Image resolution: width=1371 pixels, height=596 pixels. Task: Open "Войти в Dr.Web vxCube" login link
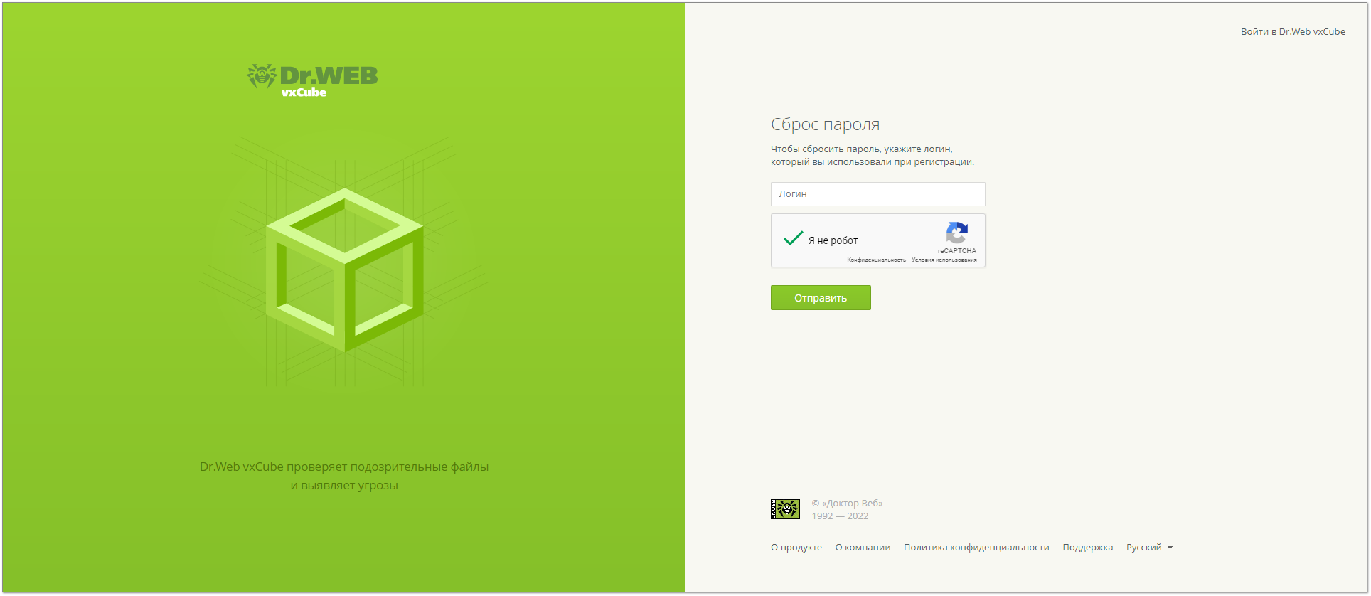click(x=1292, y=32)
